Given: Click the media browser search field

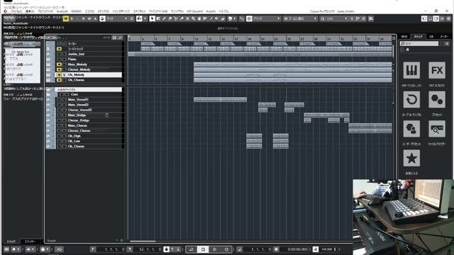Looking at the screenshot, I should [x=419, y=43].
